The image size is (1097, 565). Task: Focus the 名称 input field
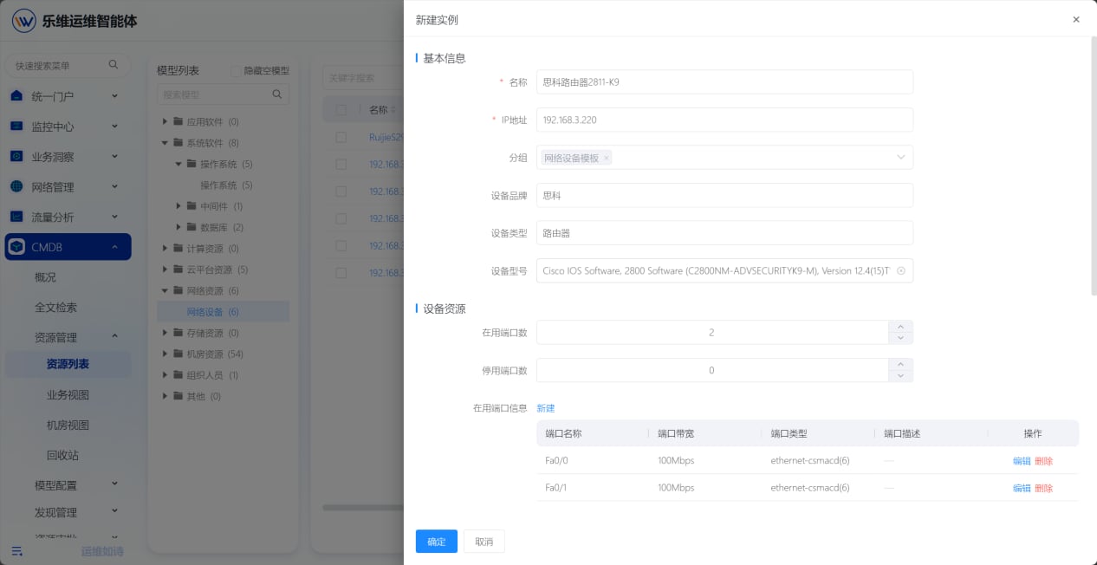click(x=724, y=82)
